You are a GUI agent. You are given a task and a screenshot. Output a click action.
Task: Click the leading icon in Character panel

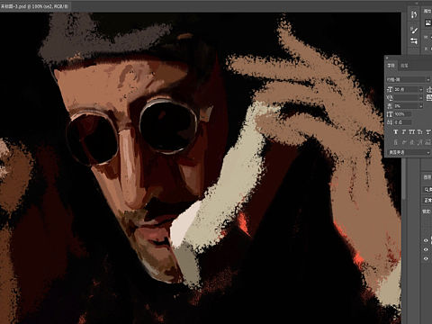(428, 89)
